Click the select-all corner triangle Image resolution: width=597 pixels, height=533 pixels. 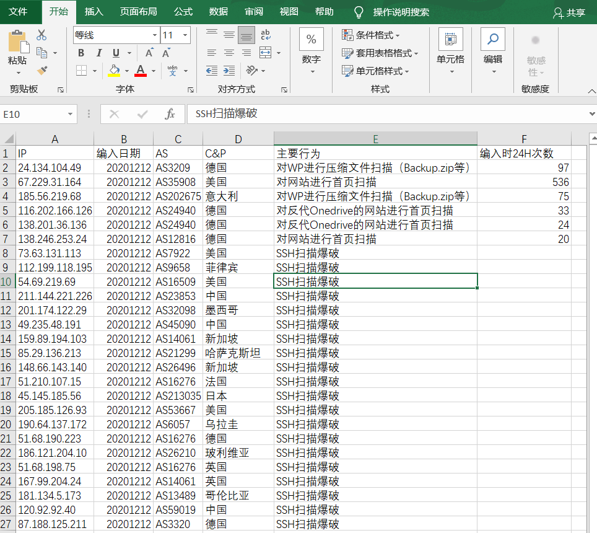click(x=8, y=139)
